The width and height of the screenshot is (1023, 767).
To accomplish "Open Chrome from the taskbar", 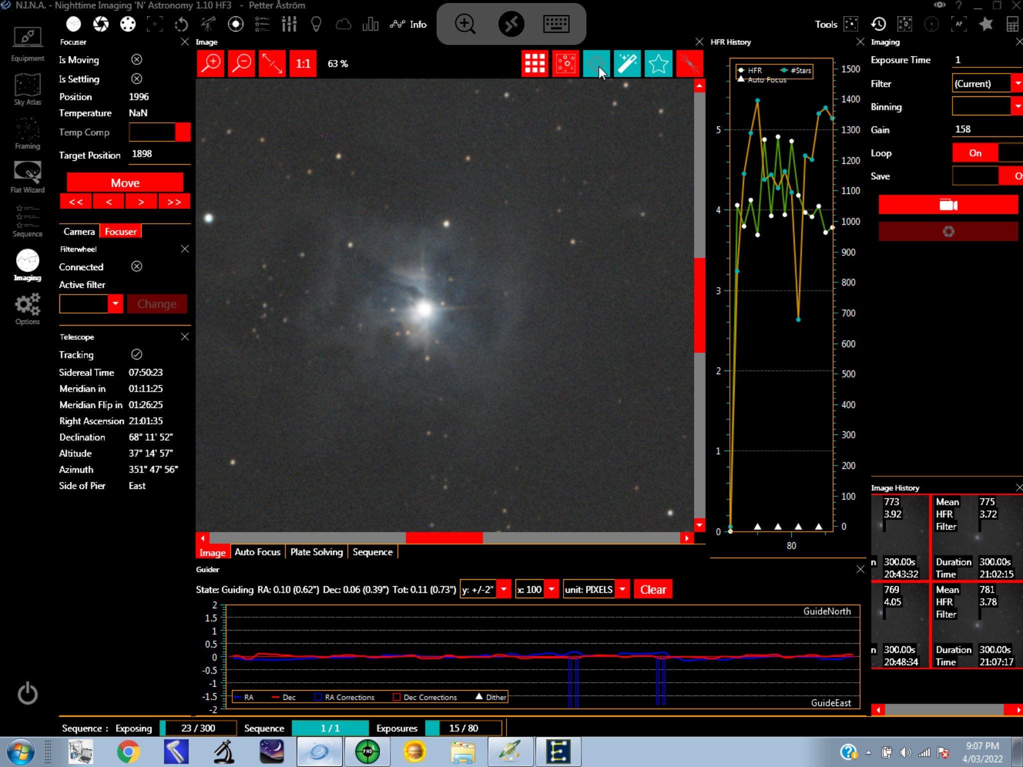I will tap(128, 752).
